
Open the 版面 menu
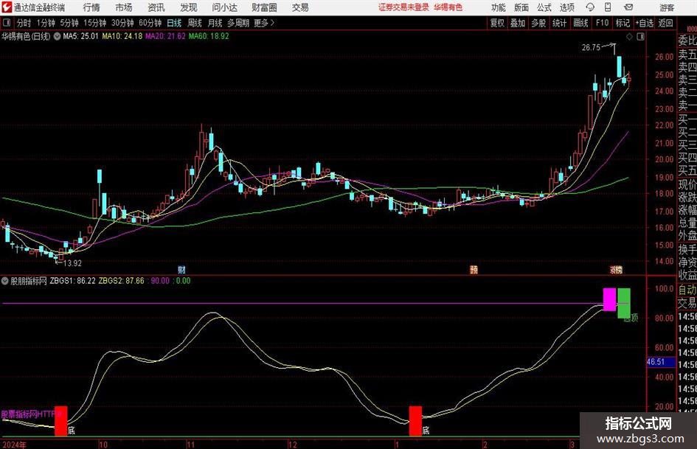click(521, 7)
